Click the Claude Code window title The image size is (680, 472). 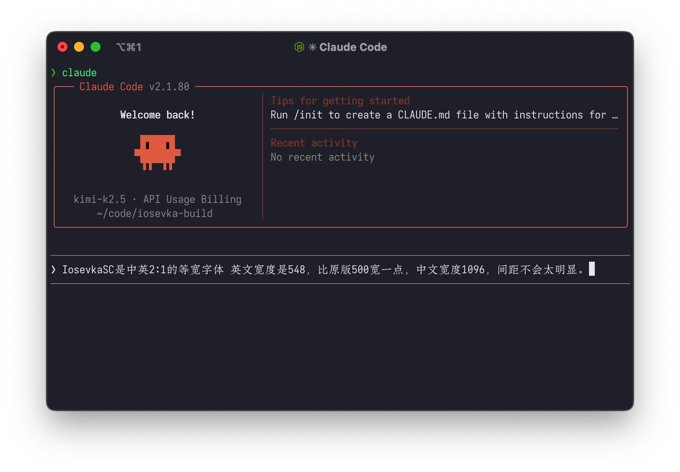(x=353, y=47)
